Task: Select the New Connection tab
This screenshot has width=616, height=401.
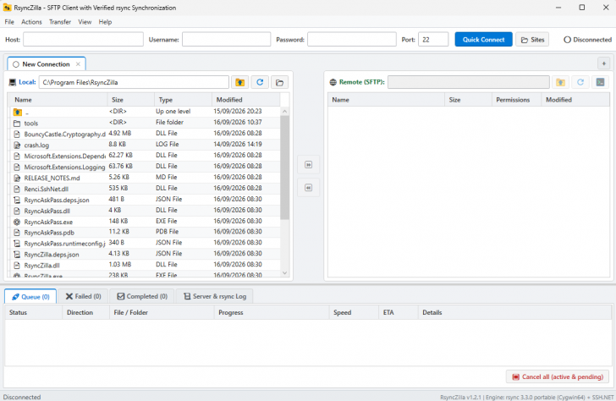Action: coord(46,64)
